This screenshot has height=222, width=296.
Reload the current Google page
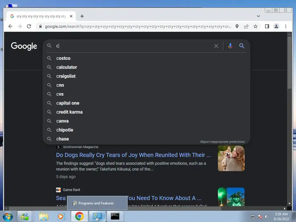pos(29,26)
